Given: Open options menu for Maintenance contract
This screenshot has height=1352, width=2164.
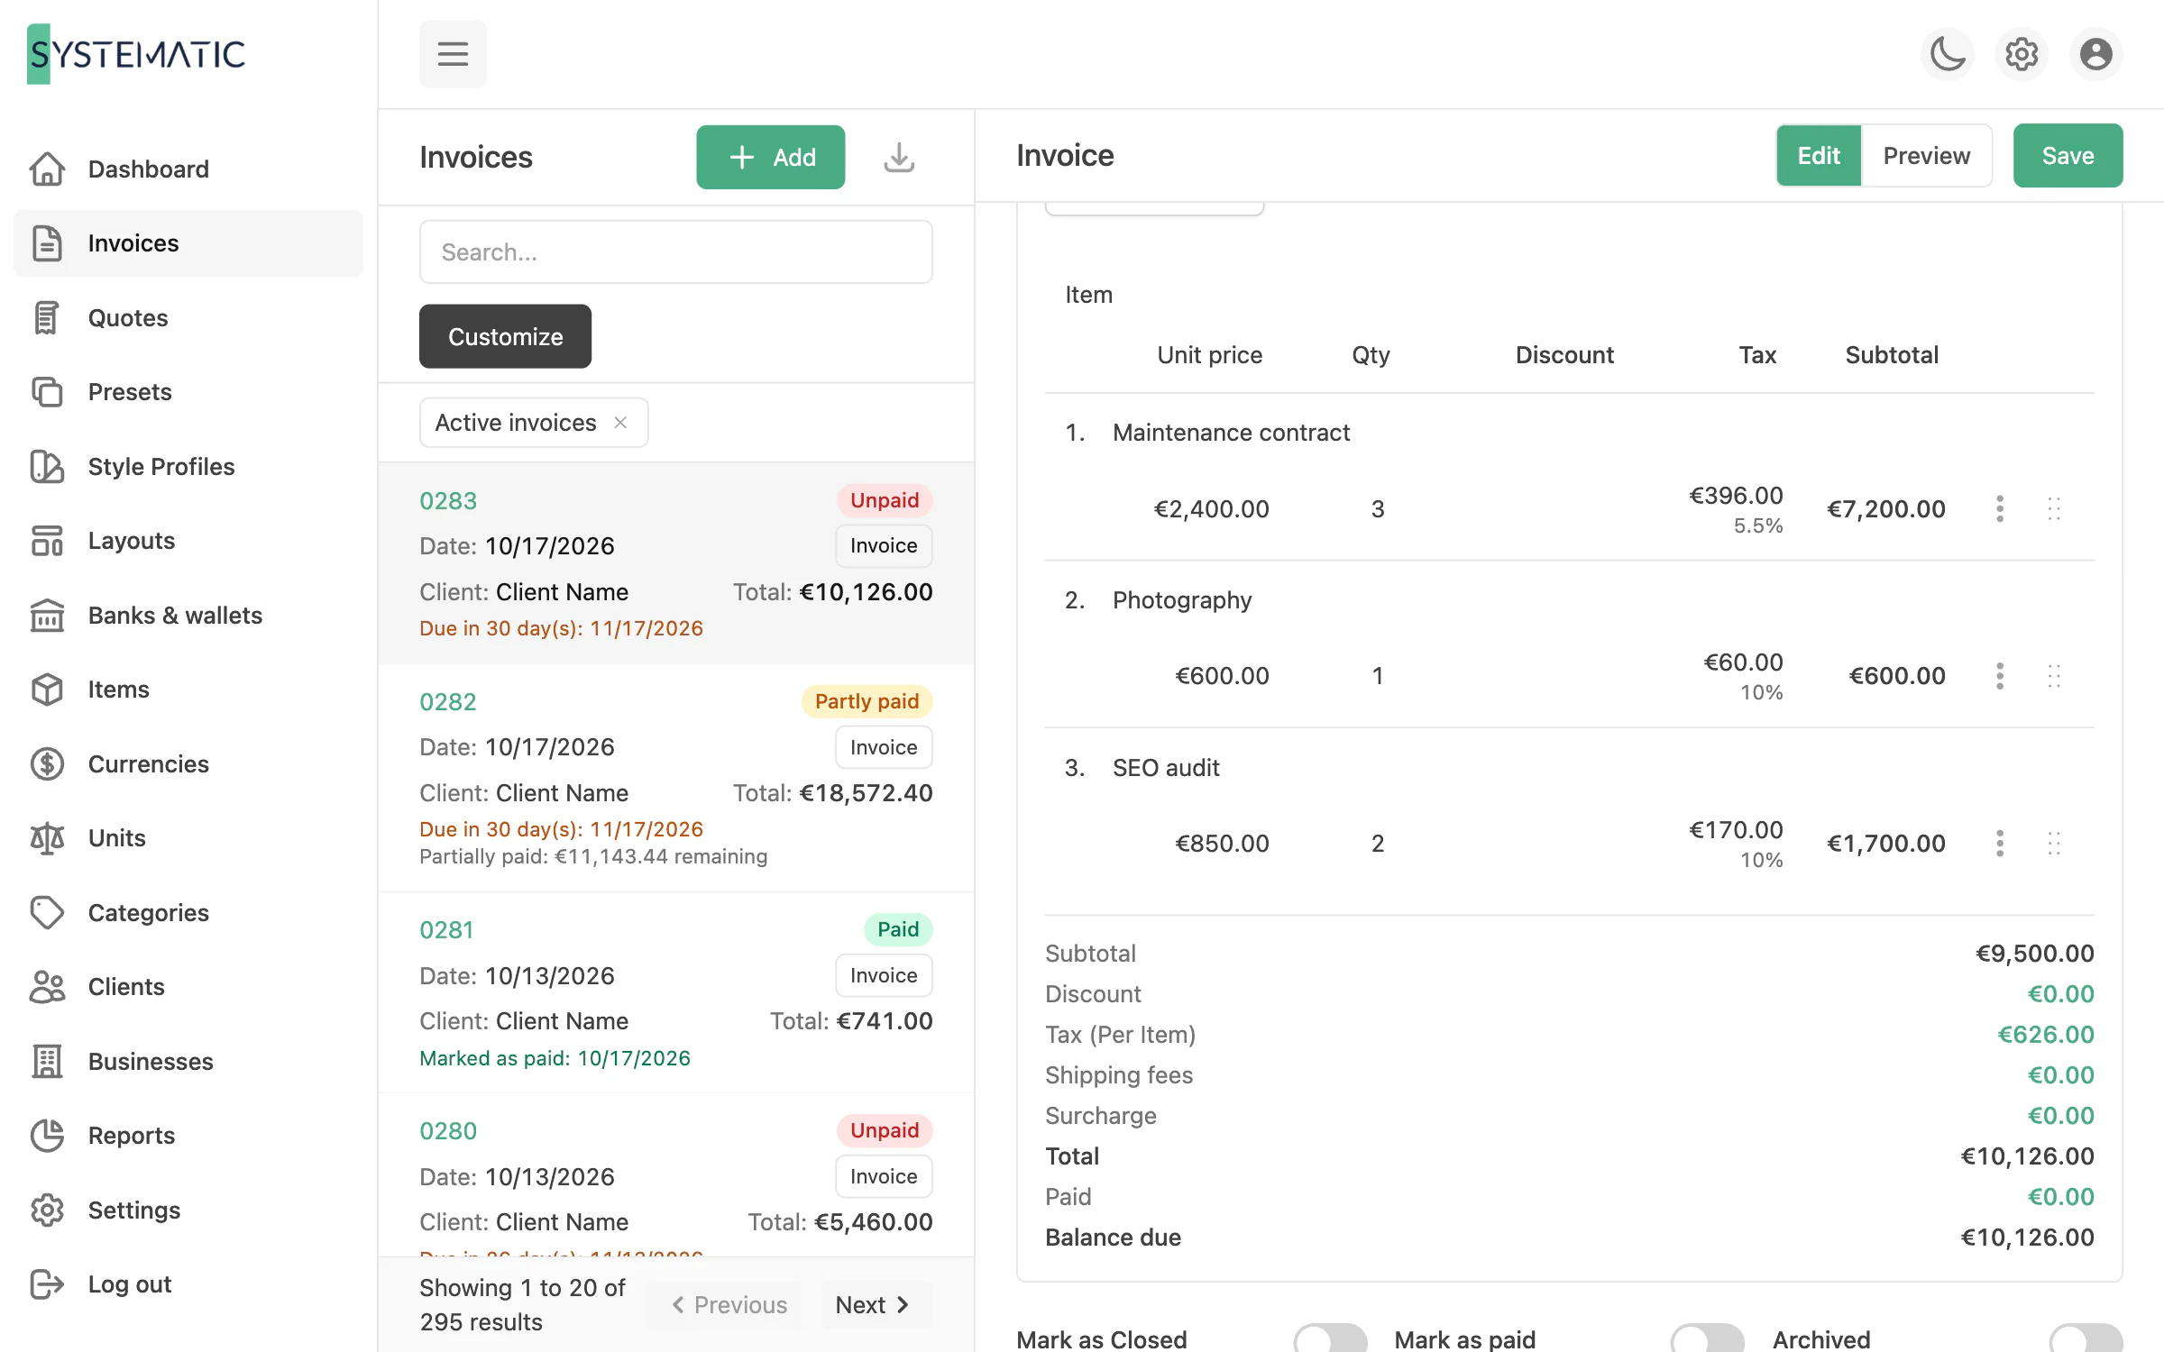Looking at the screenshot, I should click(2000, 509).
